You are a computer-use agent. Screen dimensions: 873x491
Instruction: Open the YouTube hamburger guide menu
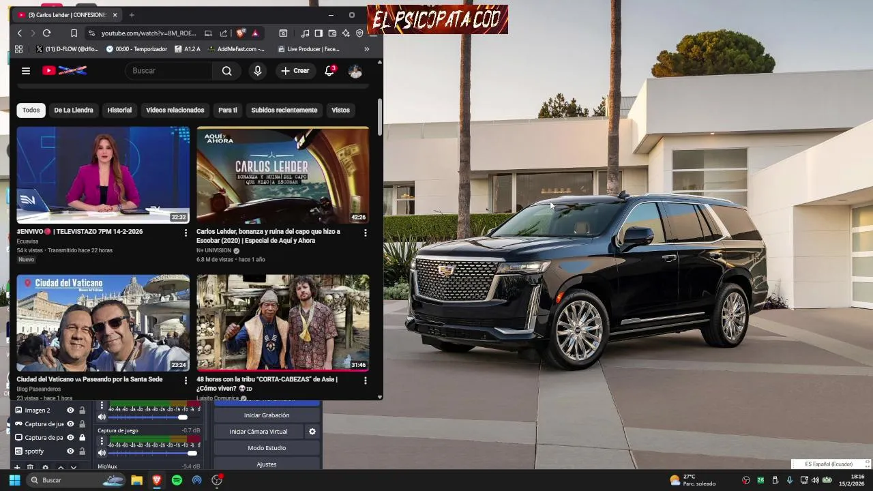click(x=26, y=71)
